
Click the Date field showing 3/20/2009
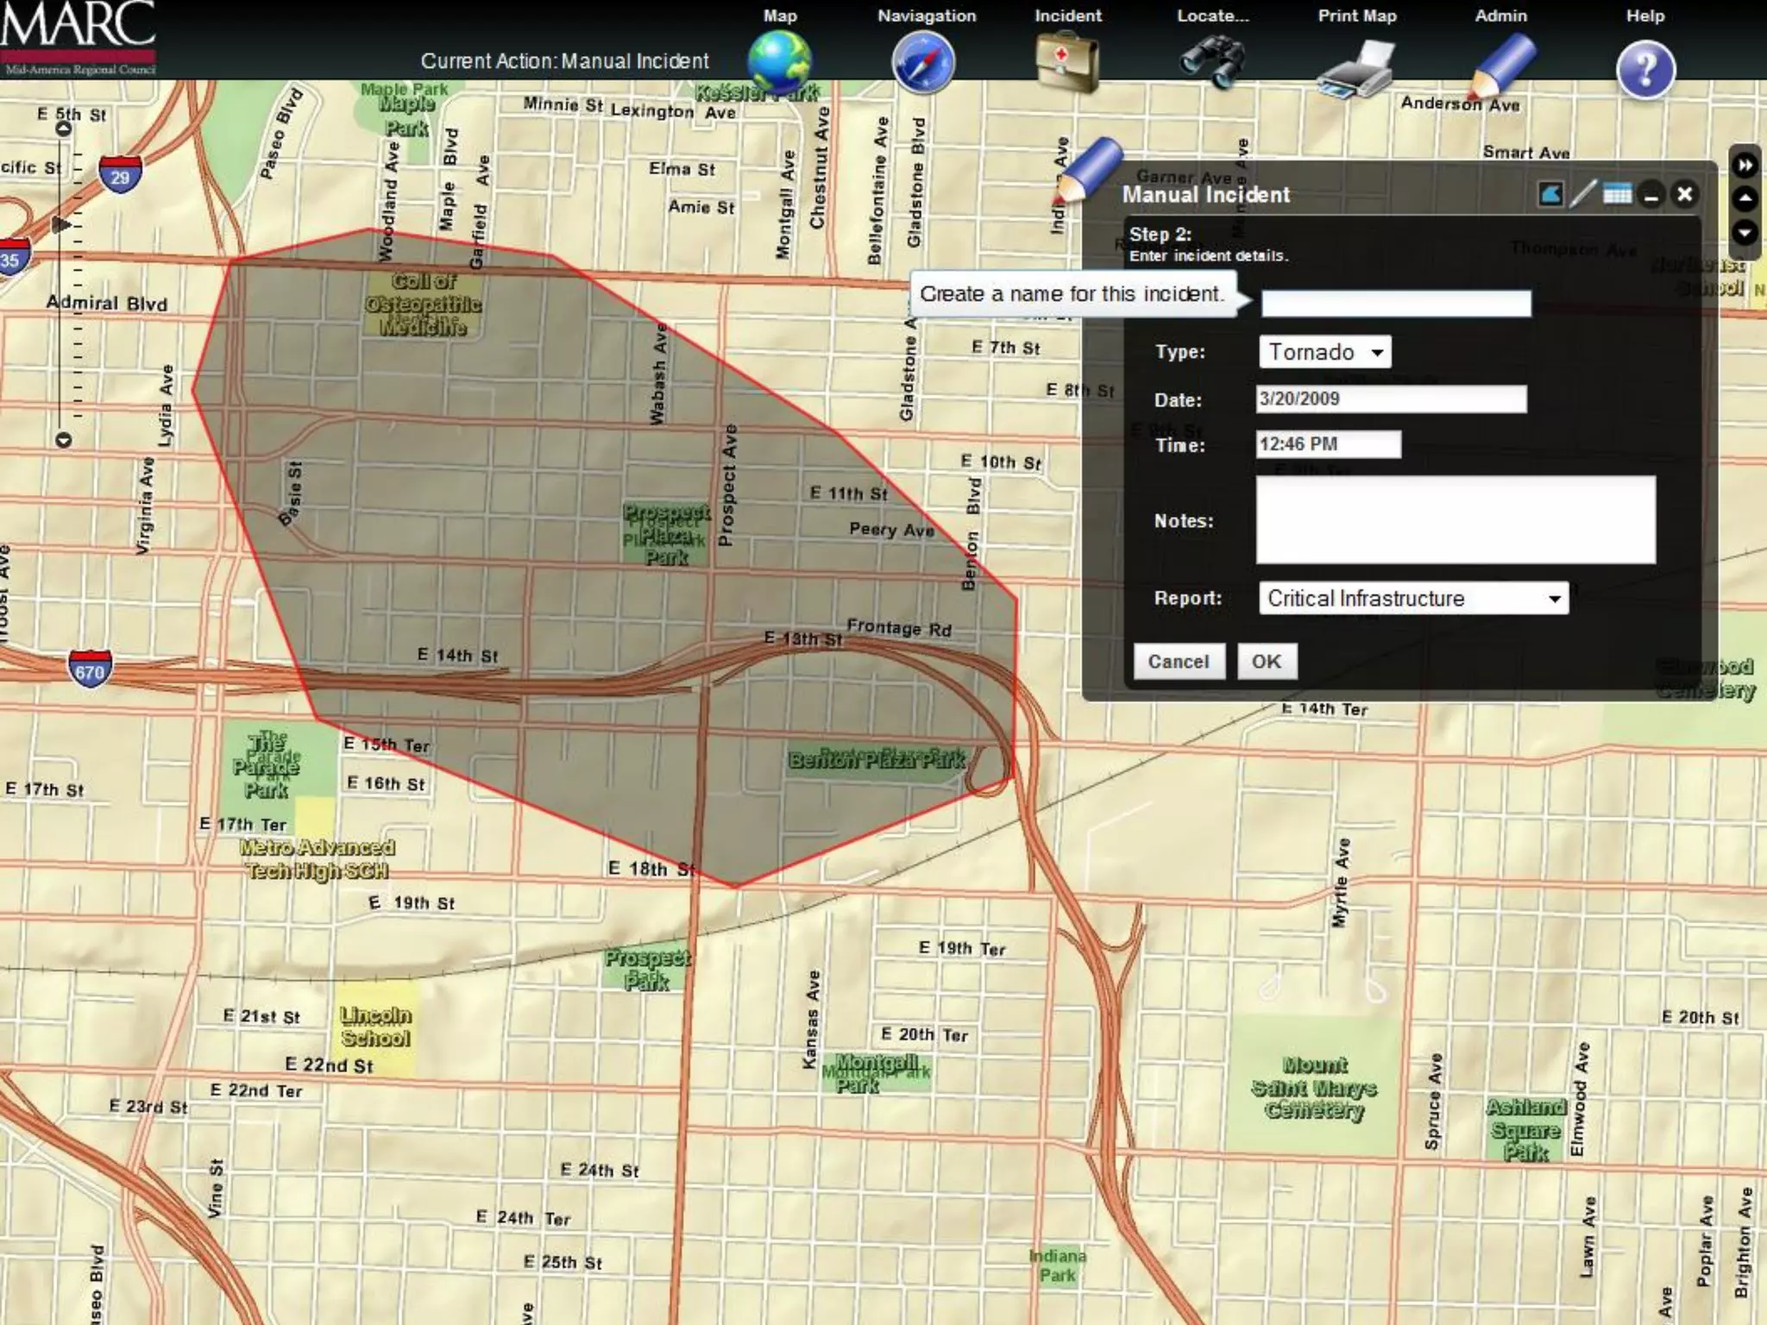1391,399
